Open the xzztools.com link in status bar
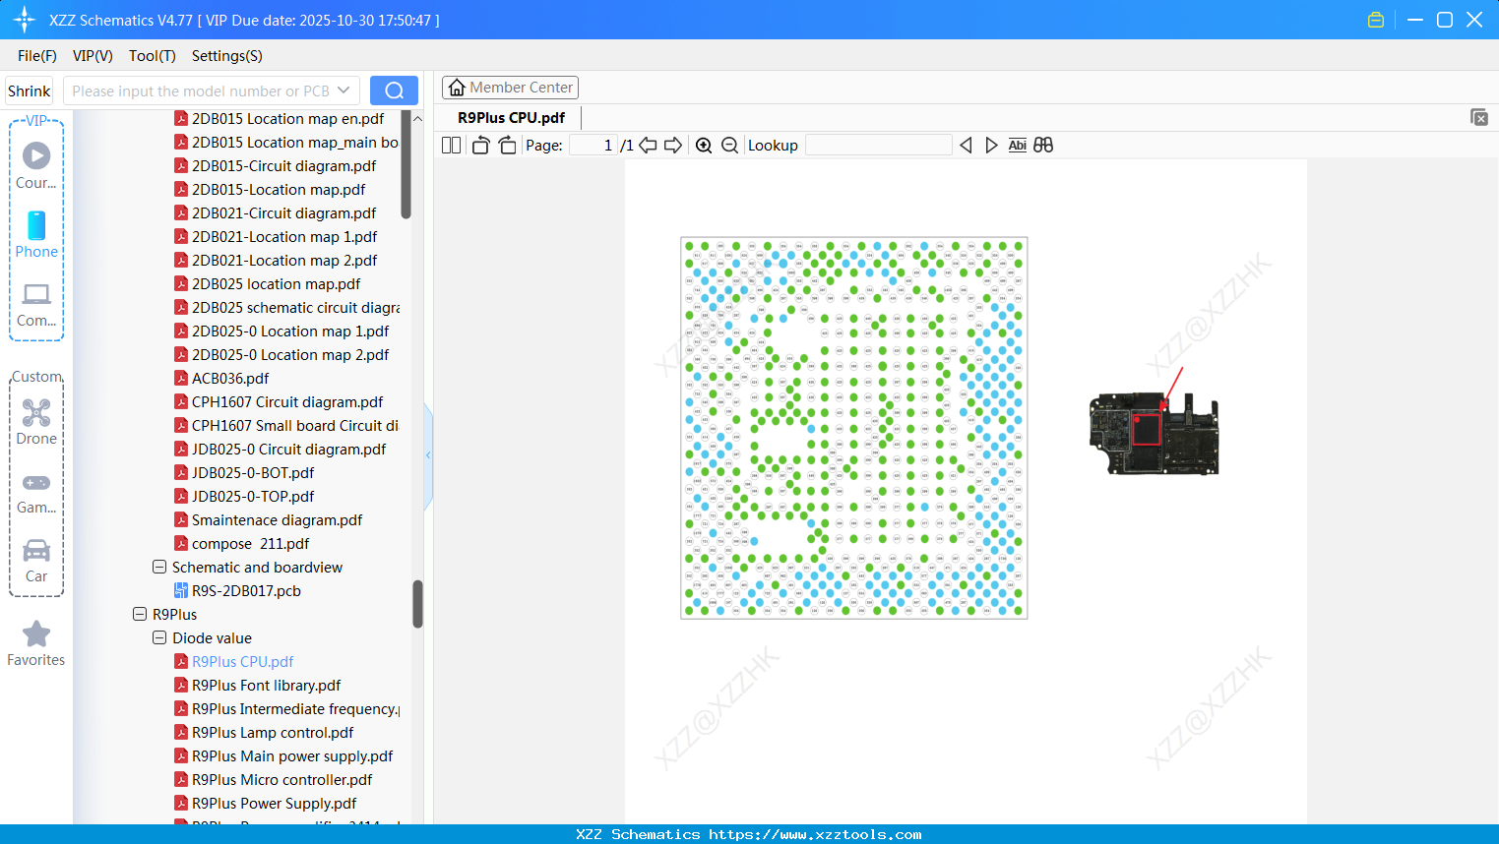Viewport: 1499px width, 844px height. click(x=815, y=834)
